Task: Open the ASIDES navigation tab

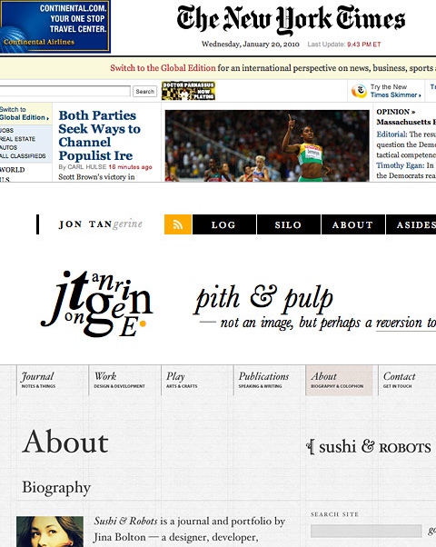Action: click(x=411, y=224)
